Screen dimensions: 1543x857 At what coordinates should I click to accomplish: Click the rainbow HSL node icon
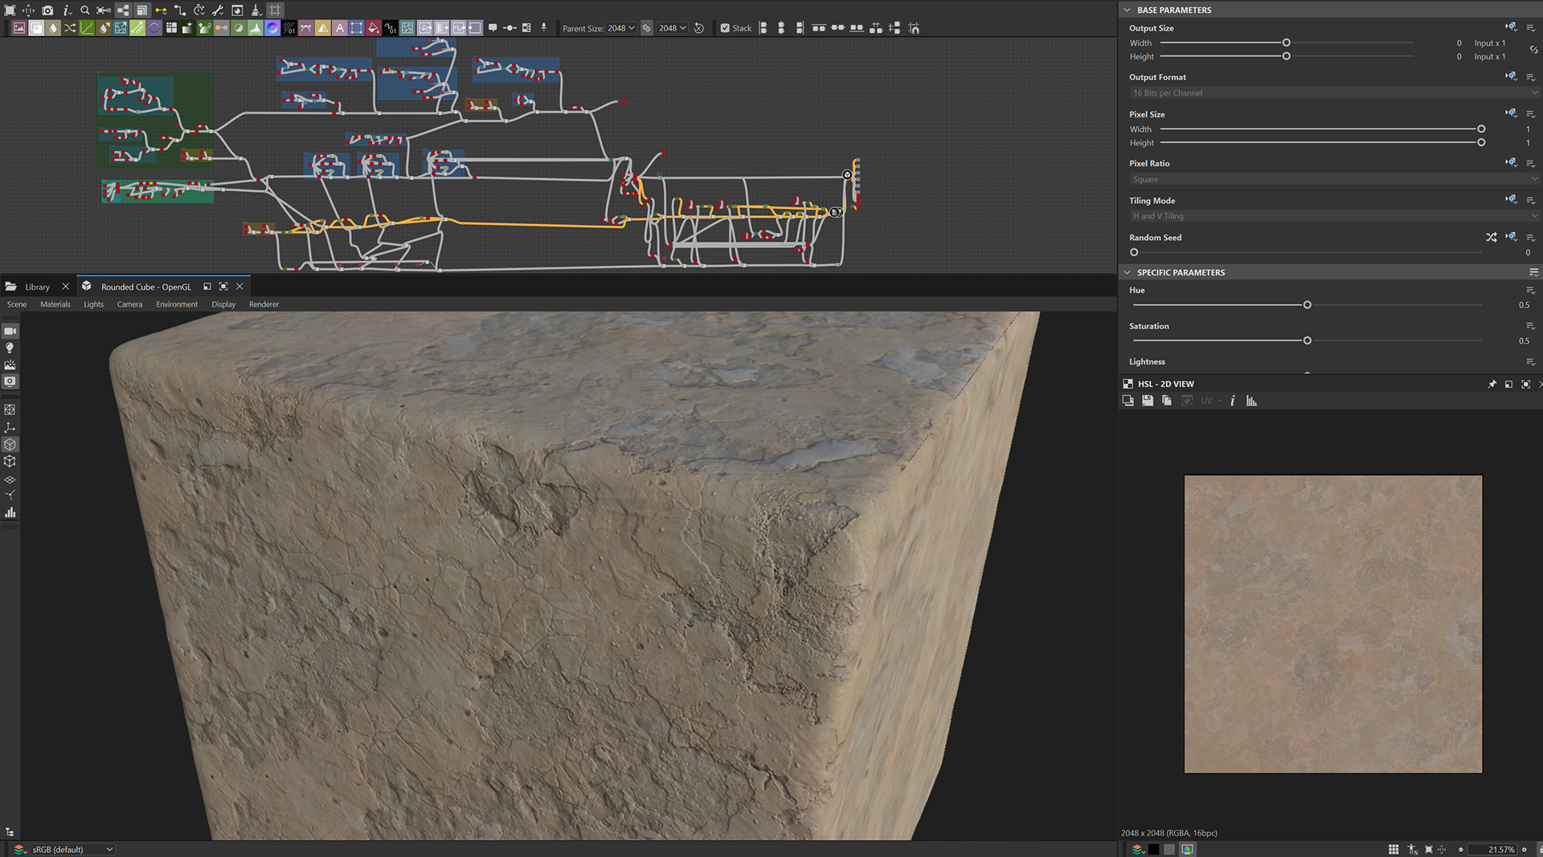coord(272,28)
